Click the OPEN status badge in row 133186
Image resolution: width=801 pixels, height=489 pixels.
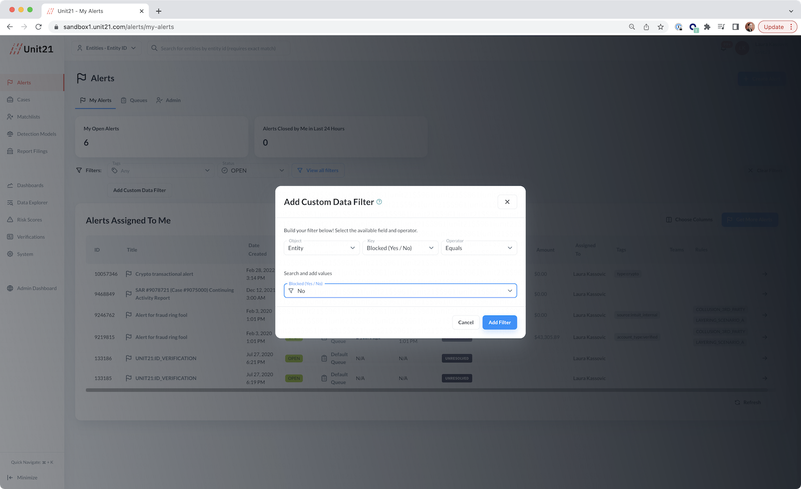[294, 358]
